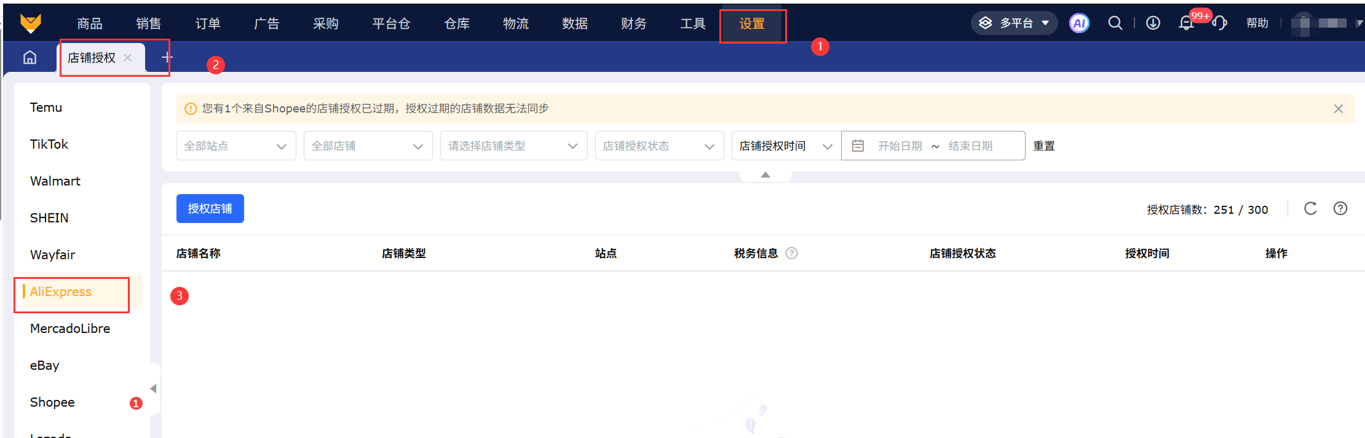This screenshot has width=1365, height=438.
Task: Open the 店铺授权时间 dropdown
Action: (x=786, y=146)
